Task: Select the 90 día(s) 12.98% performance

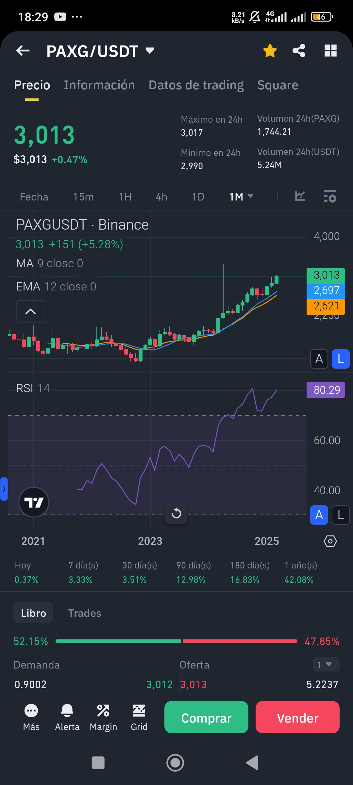Action: click(x=193, y=572)
